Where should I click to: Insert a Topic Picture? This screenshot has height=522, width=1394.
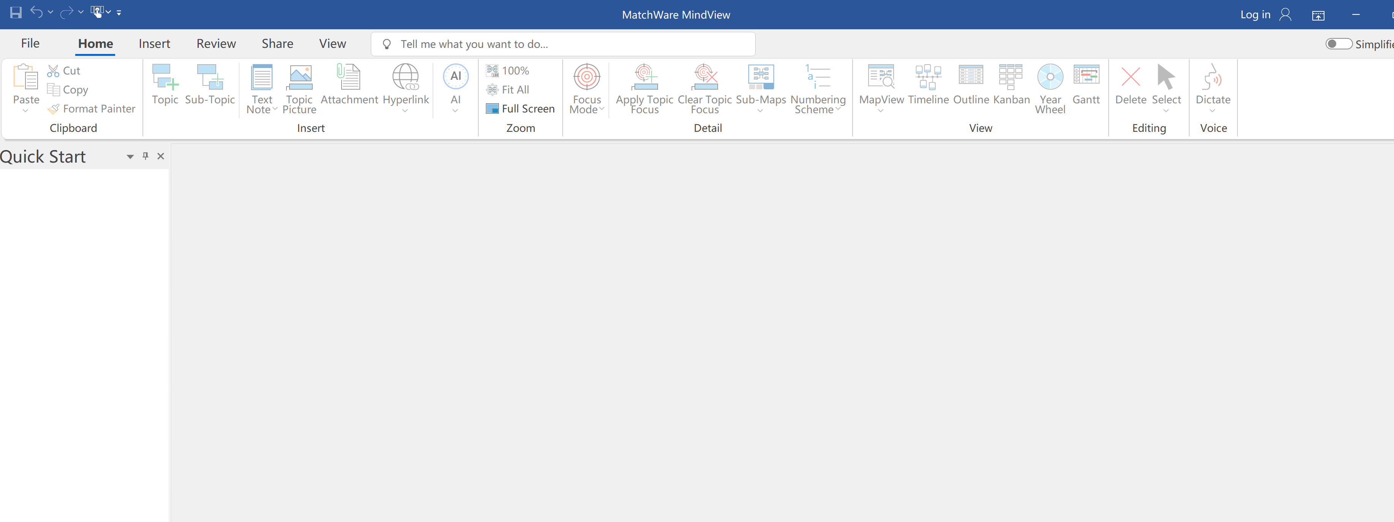[x=299, y=89]
